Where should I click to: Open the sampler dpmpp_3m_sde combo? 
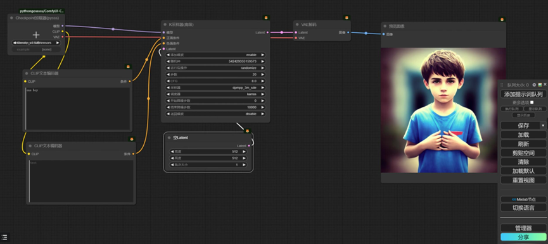click(x=215, y=88)
